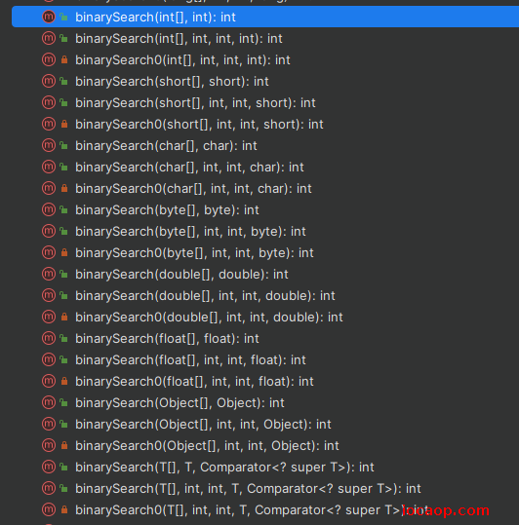Choose binarySearch(byte[], byte) method
Image resolution: width=519 pixels, height=525 pixels.
[x=265, y=210]
